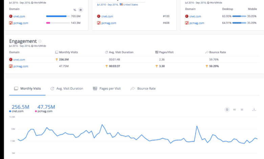The height and width of the screenshot is (159, 264).
Task: Click cnet.com blue traffic share bar
Action: (56, 16)
